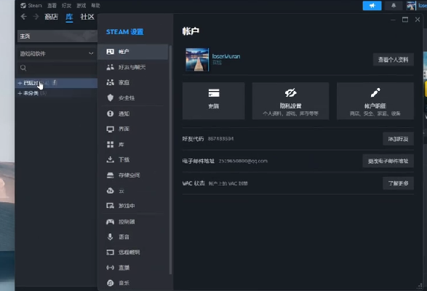Open the 好友 menu
The height and width of the screenshot is (291, 427).
coord(66,5)
